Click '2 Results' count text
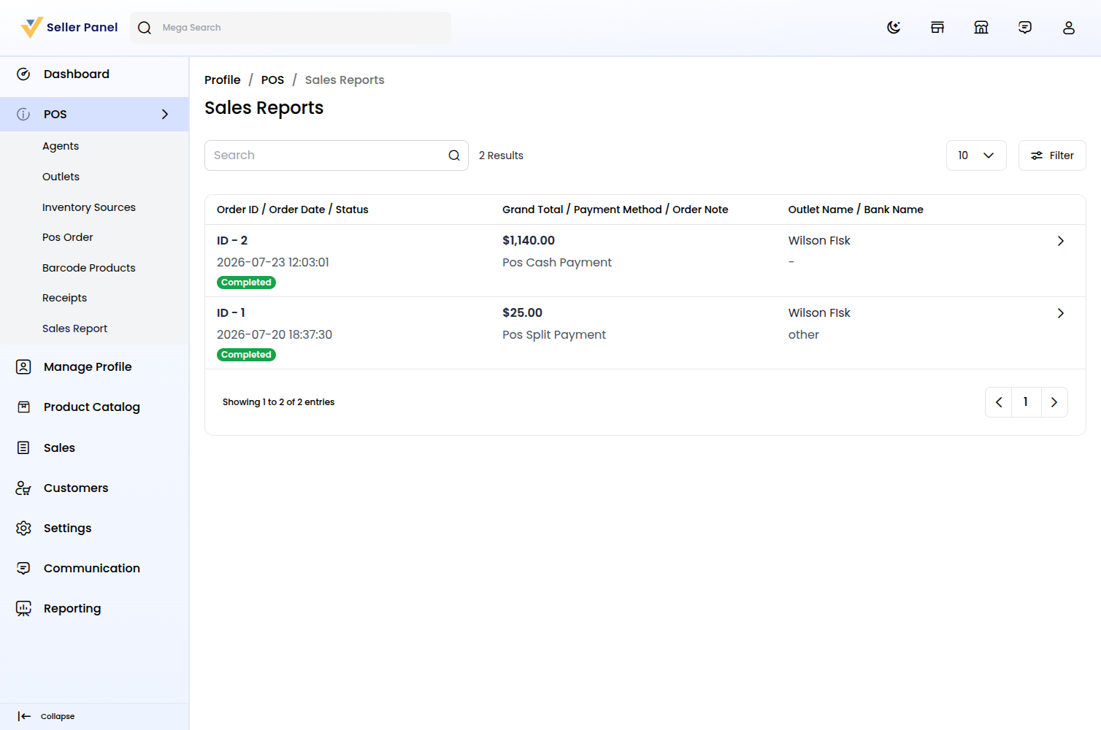Viewport: 1101px width, 730px height. pyautogui.click(x=501, y=155)
